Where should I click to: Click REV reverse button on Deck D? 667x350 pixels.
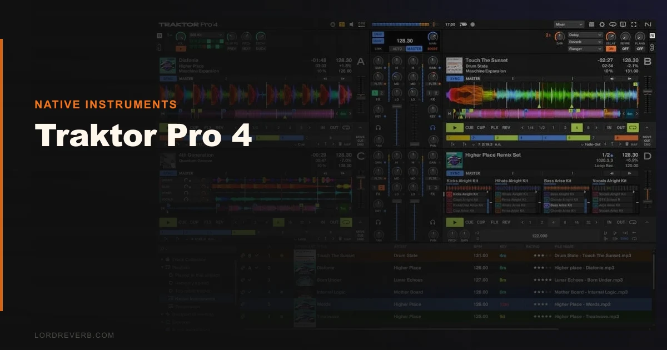pyautogui.click(x=506, y=222)
